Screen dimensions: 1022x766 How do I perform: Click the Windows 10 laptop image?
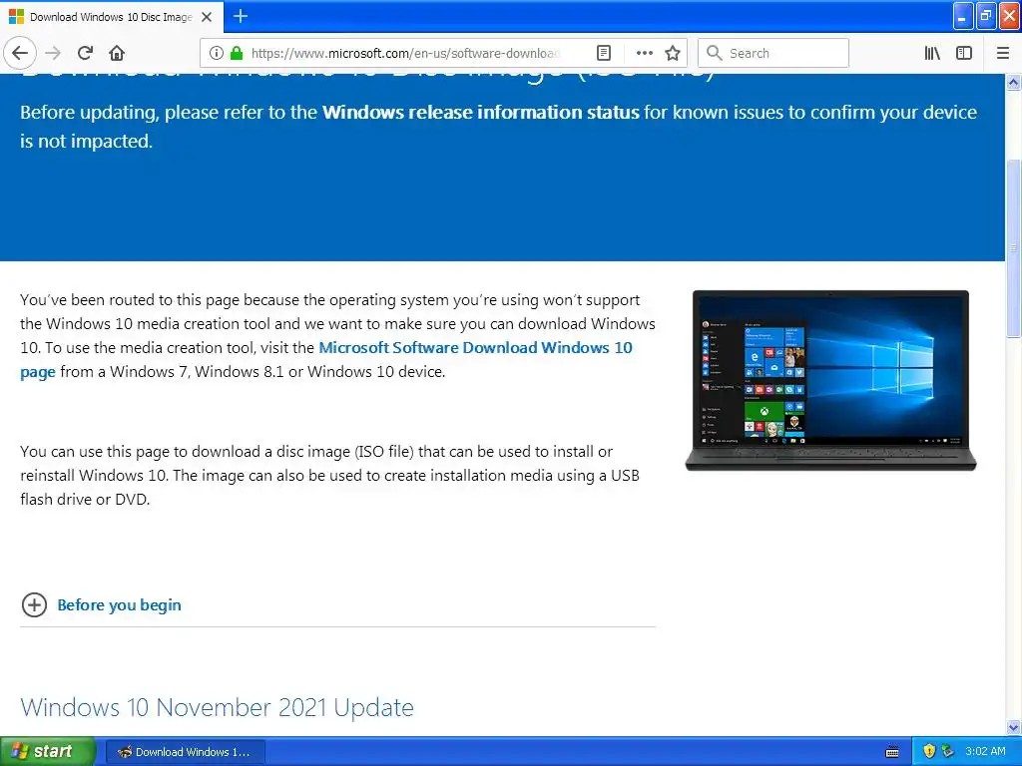830,380
